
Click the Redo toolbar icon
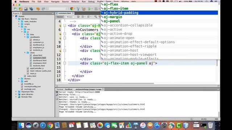(x=43, y=9)
